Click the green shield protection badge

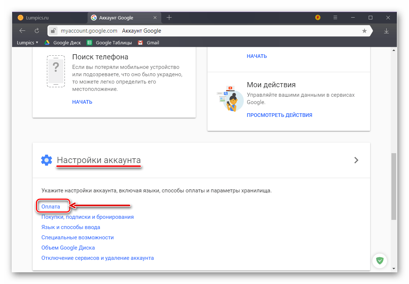(x=380, y=261)
